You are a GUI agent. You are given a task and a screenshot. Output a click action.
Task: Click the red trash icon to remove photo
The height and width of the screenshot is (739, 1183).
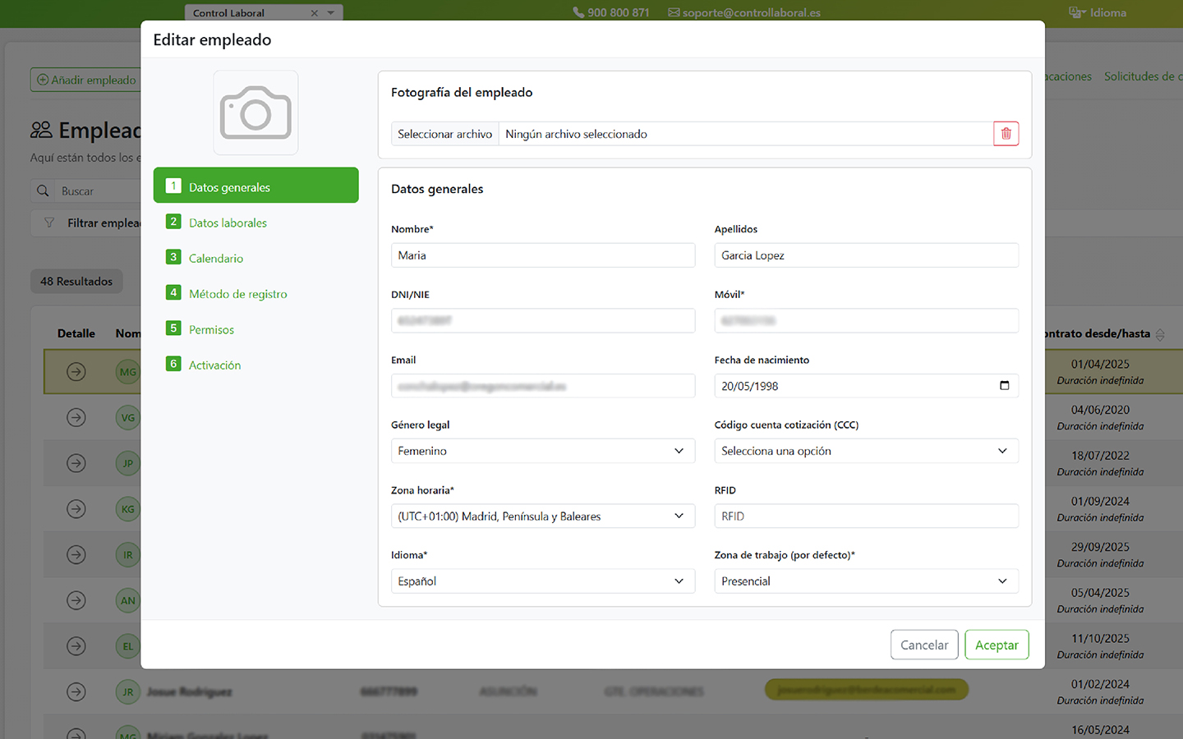click(1006, 133)
